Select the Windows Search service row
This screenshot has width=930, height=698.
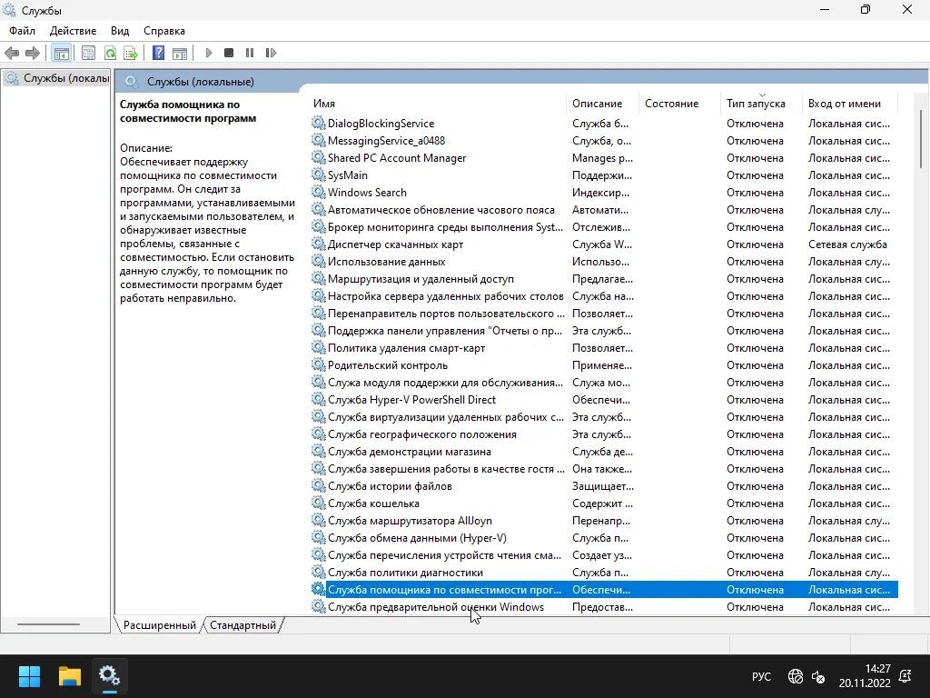point(367,193)
